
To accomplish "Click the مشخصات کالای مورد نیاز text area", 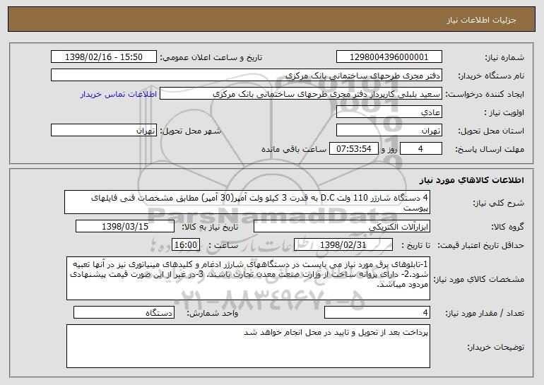I will (x=248, y=278).
